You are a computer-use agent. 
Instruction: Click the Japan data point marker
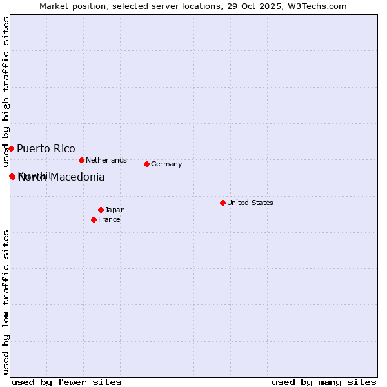pos(101,210)
